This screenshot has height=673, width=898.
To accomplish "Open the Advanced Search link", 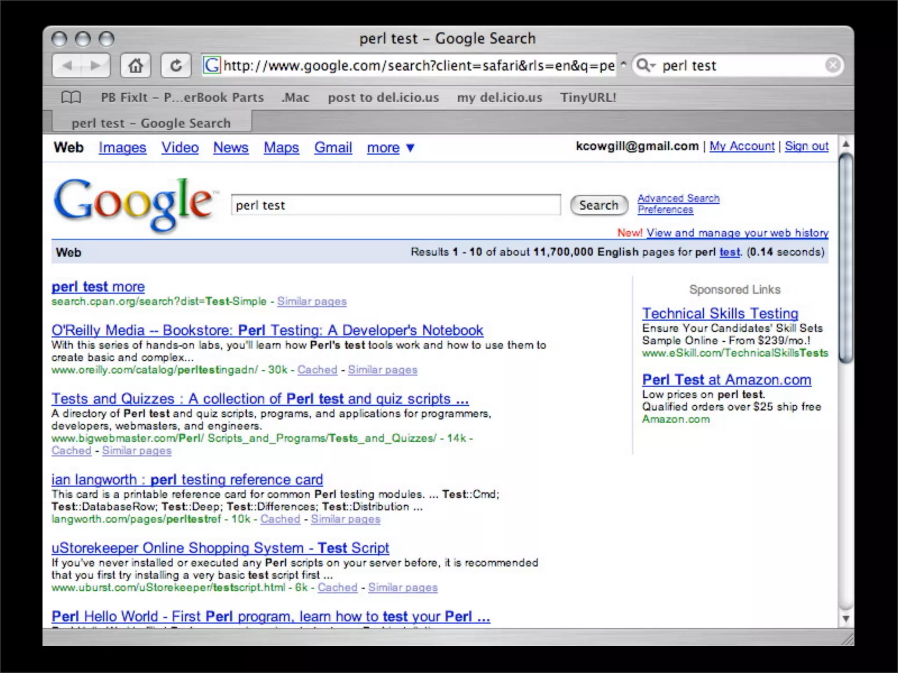I will pos(678,198).
